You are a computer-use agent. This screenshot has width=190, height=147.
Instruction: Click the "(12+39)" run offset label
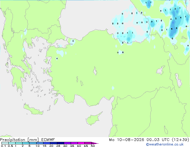(x=180, y=140)
